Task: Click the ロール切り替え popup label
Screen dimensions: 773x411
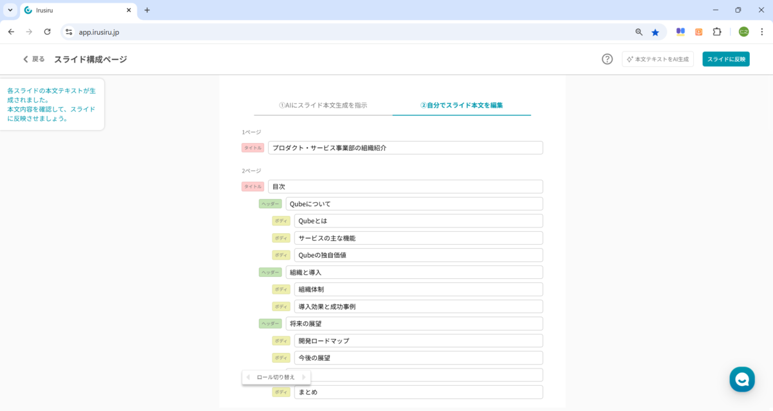Action: coord(276,377)
